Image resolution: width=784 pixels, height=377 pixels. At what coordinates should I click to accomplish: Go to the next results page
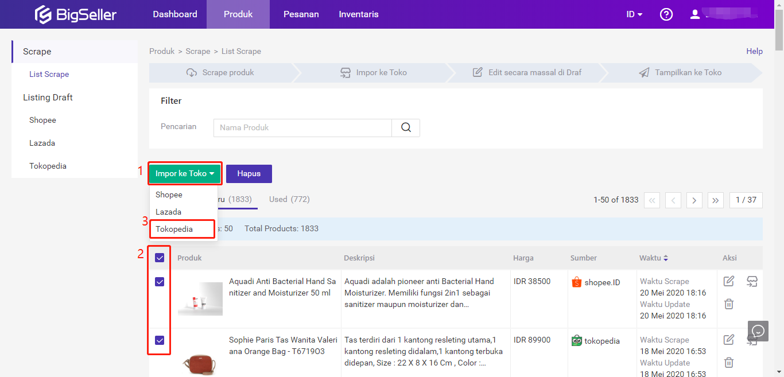pos(694,200)
